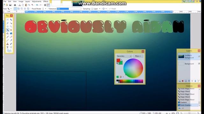This screenshot has height=114, width=204.
Task: Open the View menu
Action: coord(15,1)
